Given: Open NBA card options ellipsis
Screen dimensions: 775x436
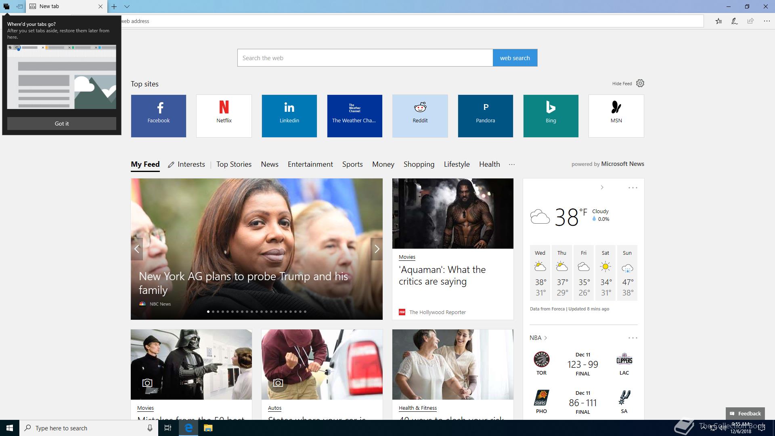Looking at the screenshot, I should click(x=633, y=338).
